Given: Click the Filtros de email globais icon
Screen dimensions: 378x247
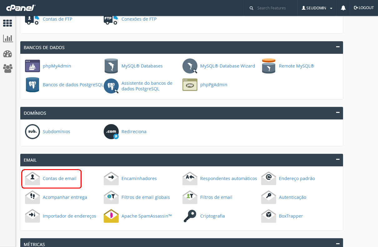Looking at the screenshot, I should tap(111, 197).
